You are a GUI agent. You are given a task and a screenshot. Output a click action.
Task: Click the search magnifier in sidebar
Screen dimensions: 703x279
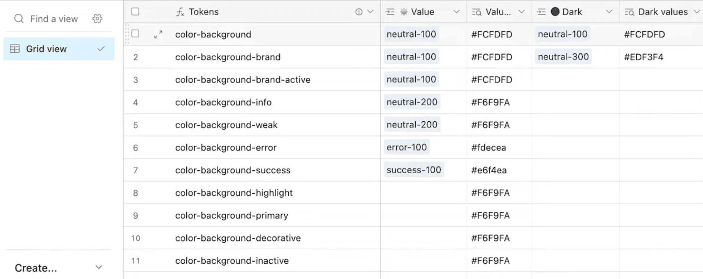19,19
